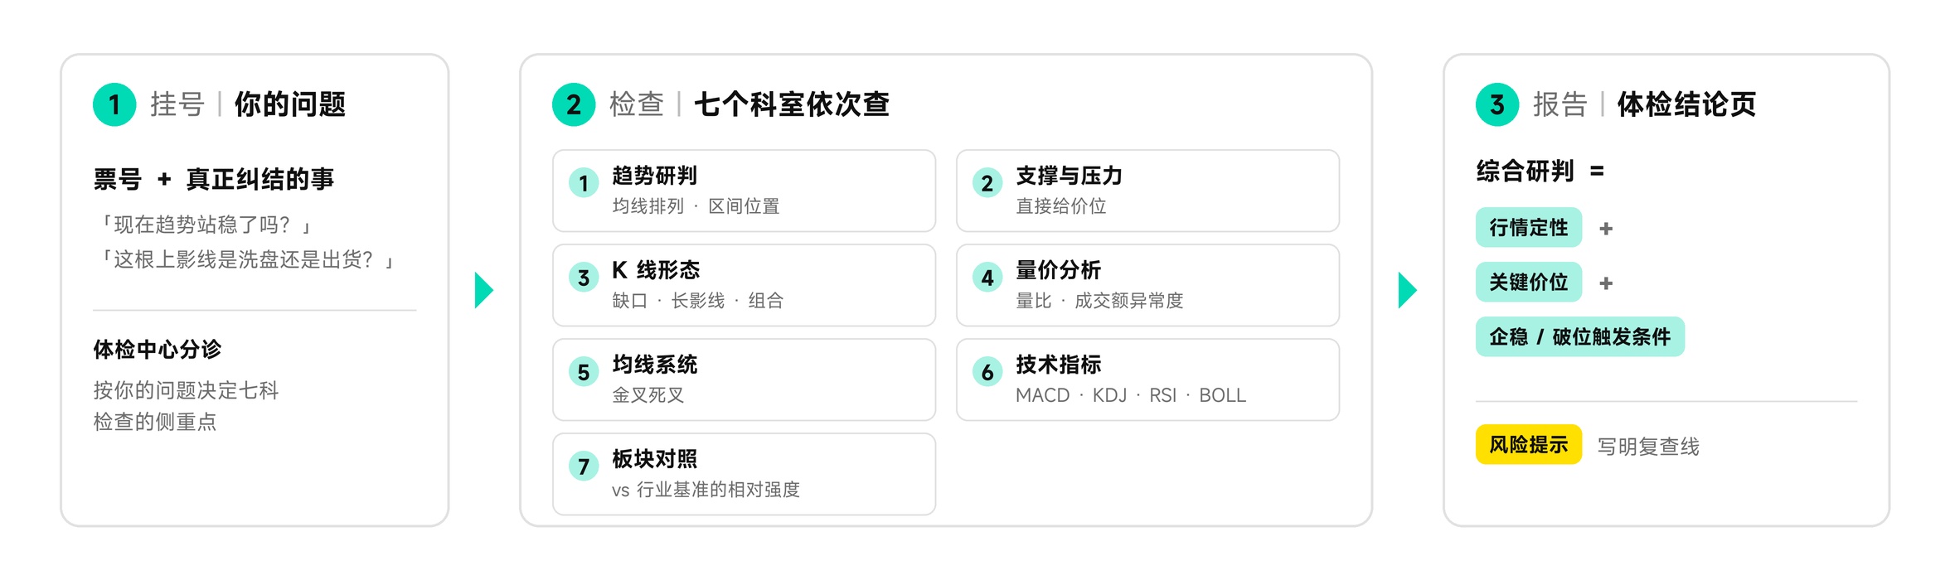The width and height of the screenshot is (1950, 580).
Task: Select the number 7 badge of 板块对照
Action: click(x=584, y=466)
